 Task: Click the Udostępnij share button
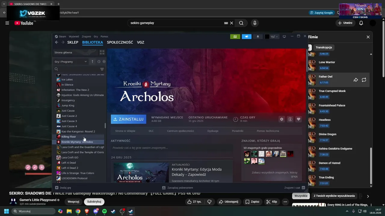point(229,202)
